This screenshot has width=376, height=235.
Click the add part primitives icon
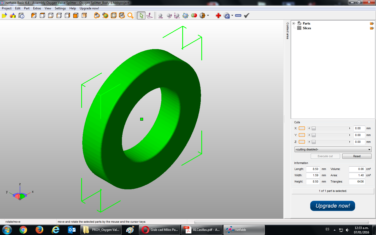coord(13,16)
